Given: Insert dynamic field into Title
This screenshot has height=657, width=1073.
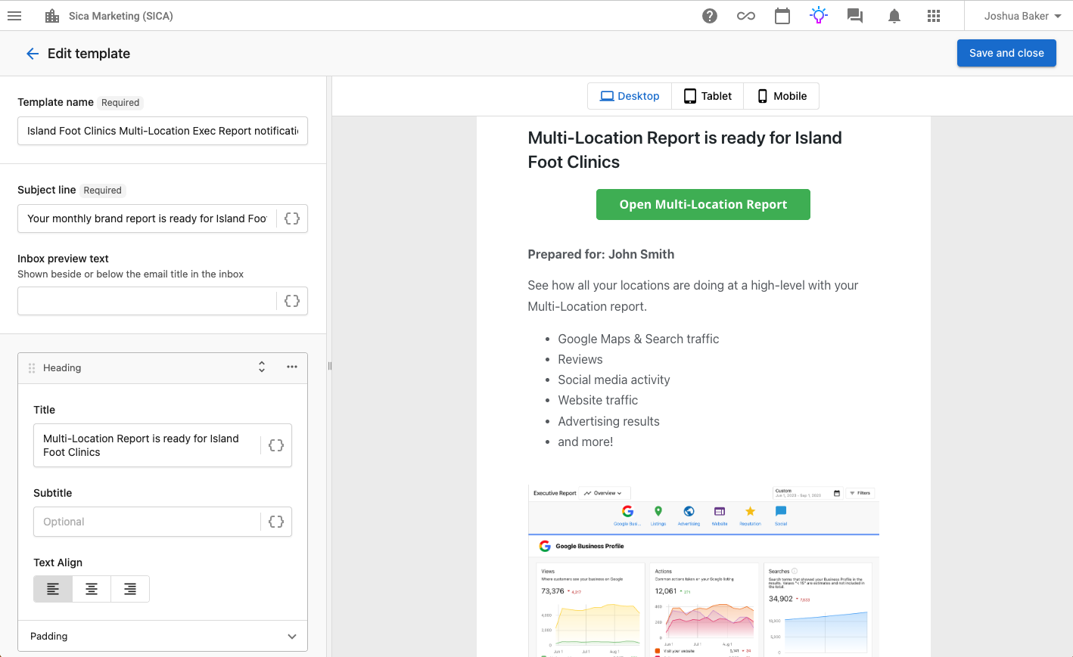Looking at the screenshot, I should [x=276, y=445].
